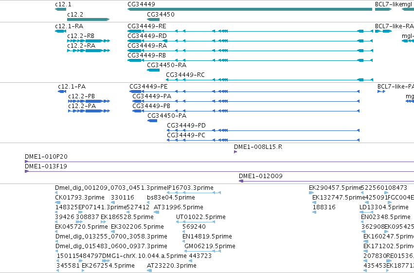
Task: Select transcript c12.2-RA
Action: [x=89, y=51]
